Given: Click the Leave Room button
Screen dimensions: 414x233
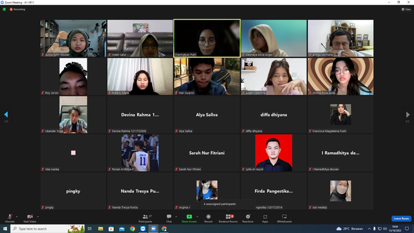Looking at the screenshot, I should pyautogui.click(x=401, y=219).
